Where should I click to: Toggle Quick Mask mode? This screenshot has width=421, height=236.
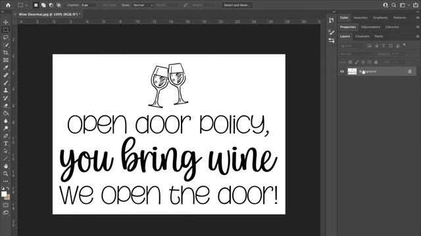6,205
